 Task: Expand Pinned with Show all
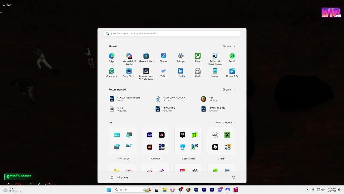229,46
